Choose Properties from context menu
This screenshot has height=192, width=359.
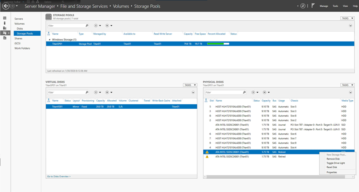coord(332,172)
